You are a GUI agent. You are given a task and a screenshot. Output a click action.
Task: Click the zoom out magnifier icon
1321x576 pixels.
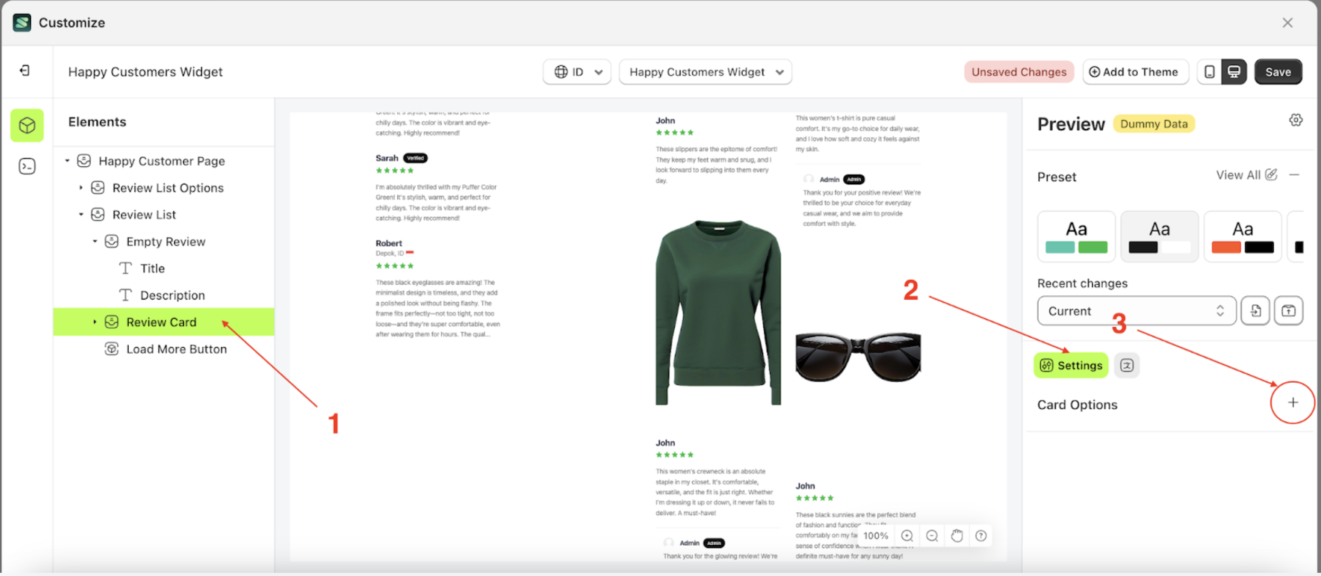[932, 536]
